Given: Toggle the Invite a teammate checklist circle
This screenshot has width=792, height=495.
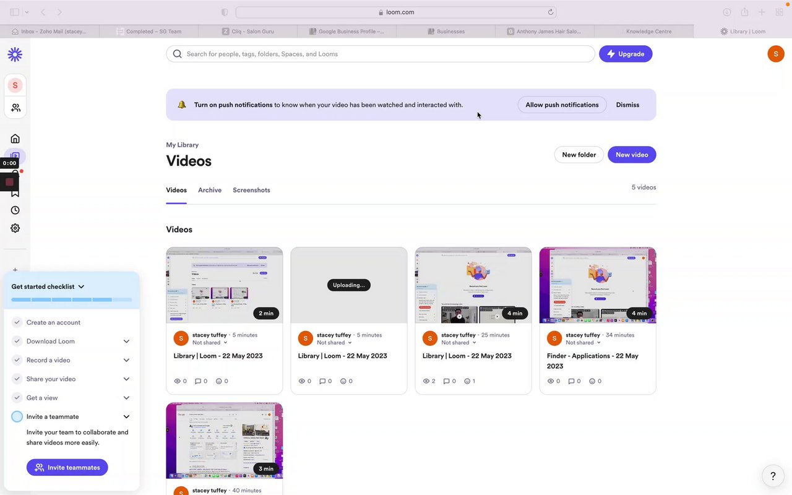Looking at the screenshot, I should pos(17,416).
